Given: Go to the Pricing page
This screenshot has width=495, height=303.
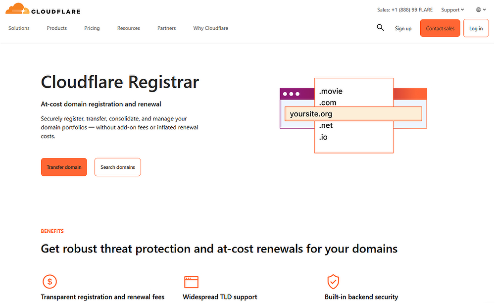Looking at the screenshot, I should [x=92, y=28].
